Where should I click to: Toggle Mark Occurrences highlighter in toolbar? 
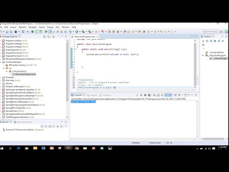(x=50, y=32)
